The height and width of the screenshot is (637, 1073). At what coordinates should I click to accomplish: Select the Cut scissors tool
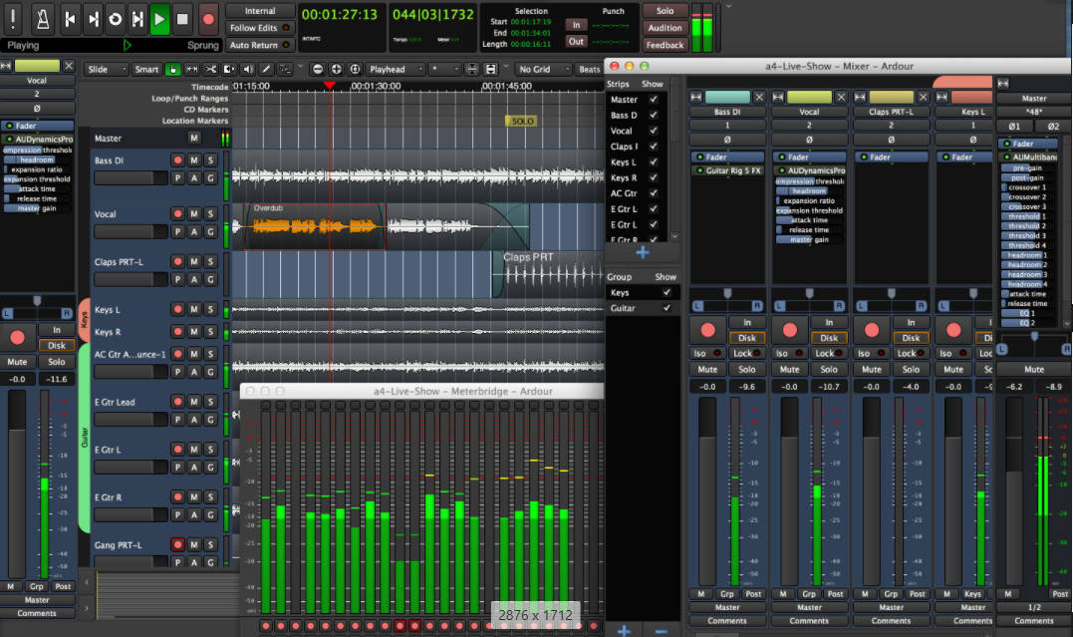[x=211, y=69]
